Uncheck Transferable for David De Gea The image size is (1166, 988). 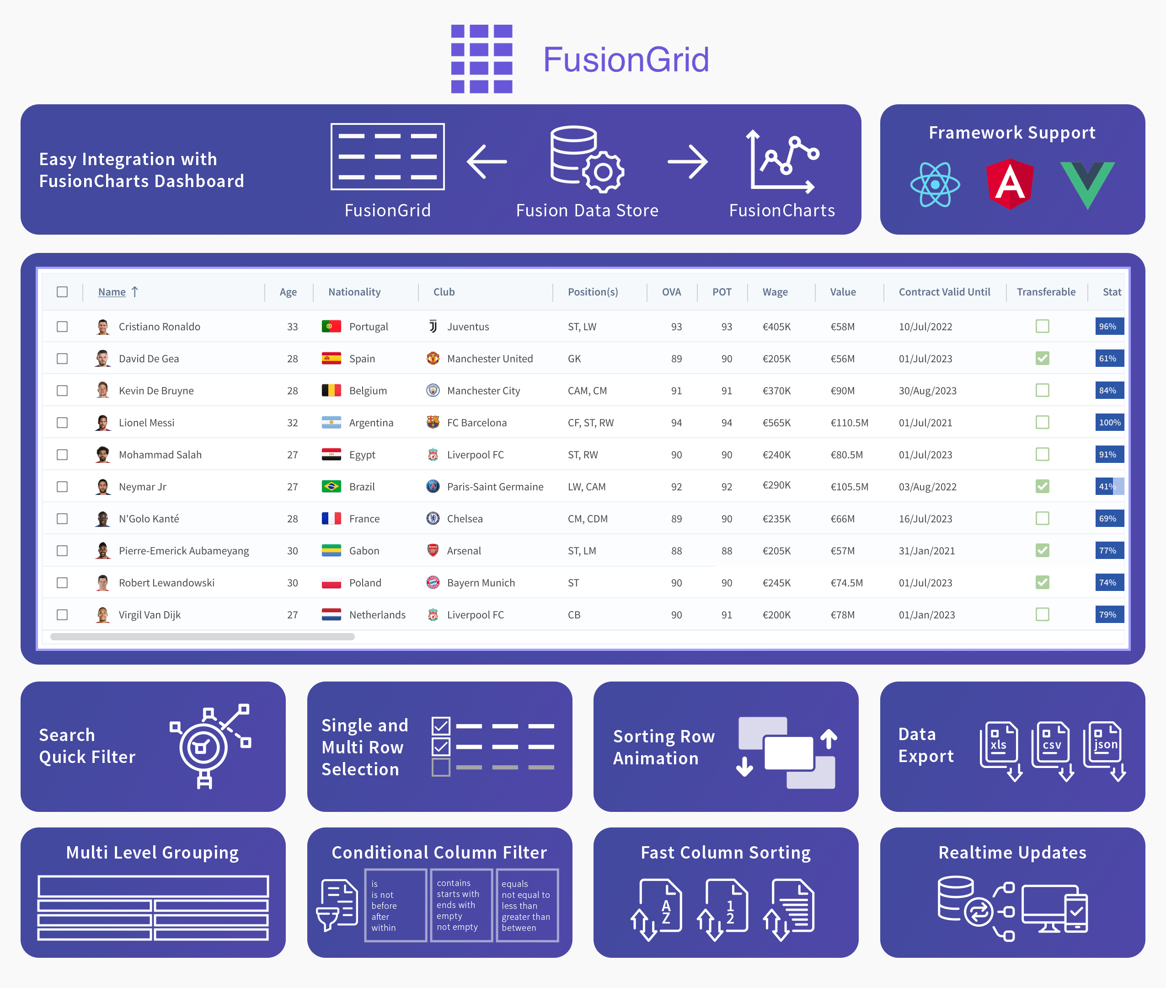[1042, 358]
